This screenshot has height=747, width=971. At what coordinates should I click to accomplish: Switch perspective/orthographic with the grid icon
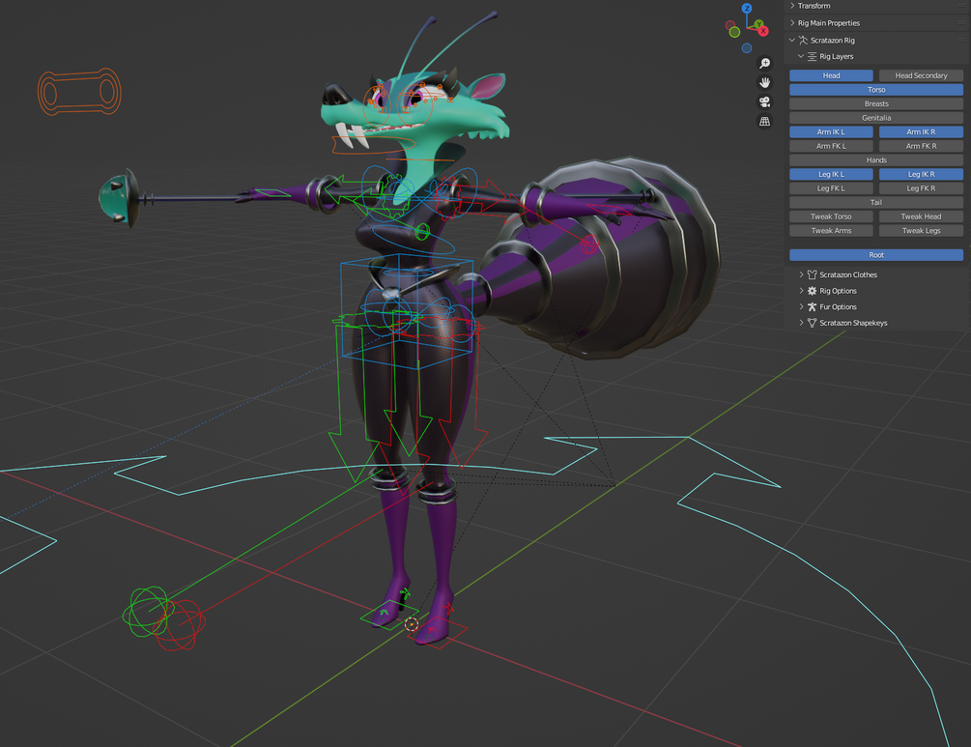coord(765,122)
